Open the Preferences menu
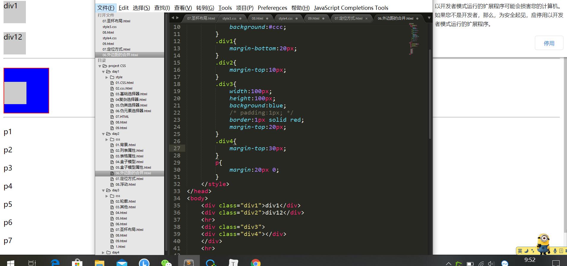567x266 pixels. [x=272, y=8]
